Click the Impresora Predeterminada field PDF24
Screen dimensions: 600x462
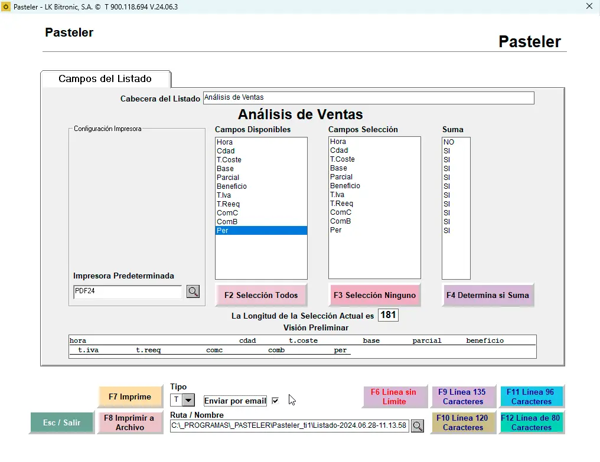[128, 291]
